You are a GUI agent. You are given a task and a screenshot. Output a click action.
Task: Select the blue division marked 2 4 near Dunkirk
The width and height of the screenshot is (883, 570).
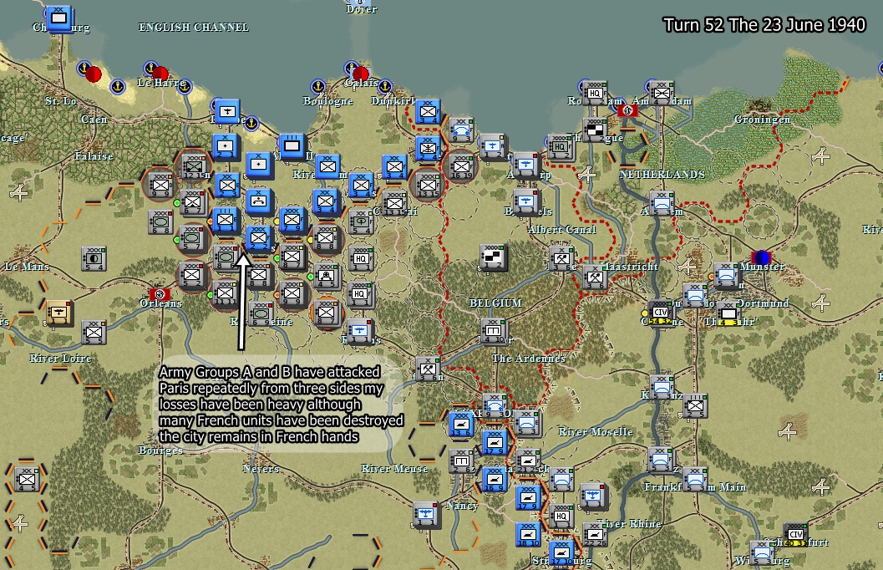coord(428,150)
